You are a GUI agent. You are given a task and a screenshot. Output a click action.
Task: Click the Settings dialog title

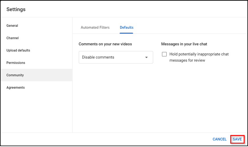pos(16,9)
